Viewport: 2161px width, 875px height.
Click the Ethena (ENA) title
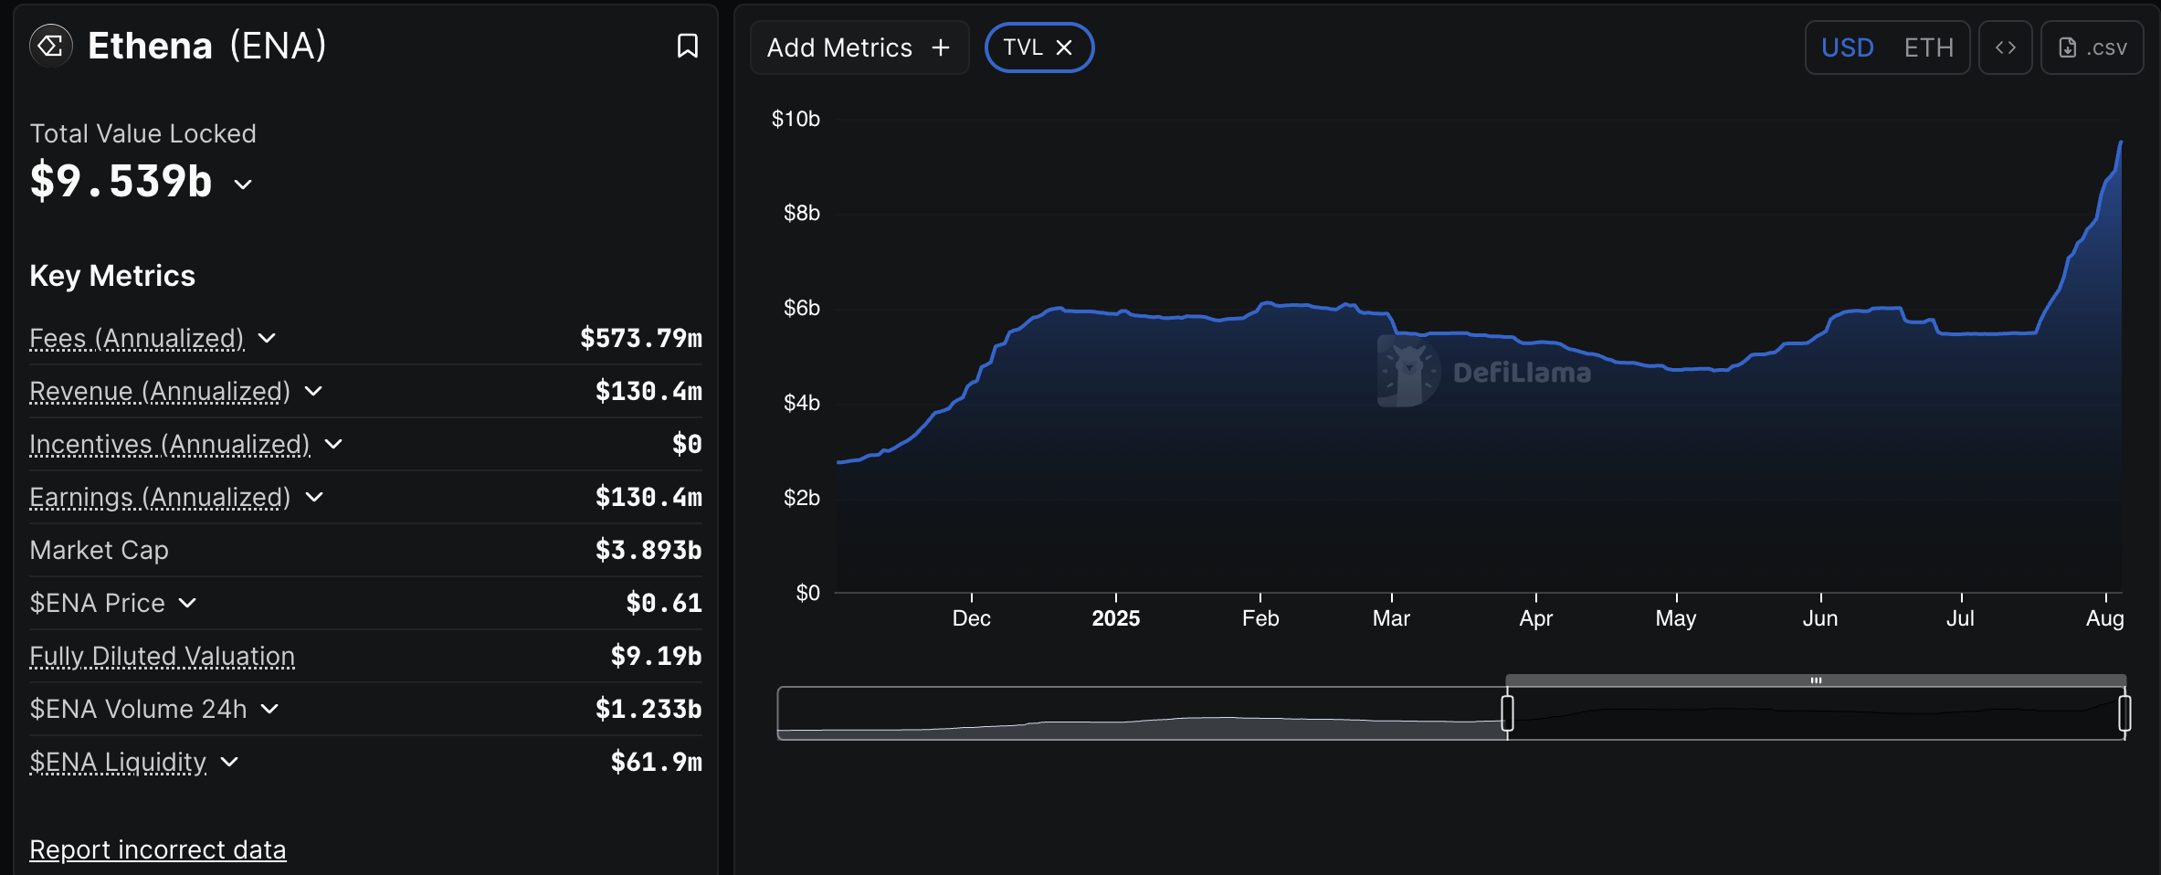[x=207, y=46]
